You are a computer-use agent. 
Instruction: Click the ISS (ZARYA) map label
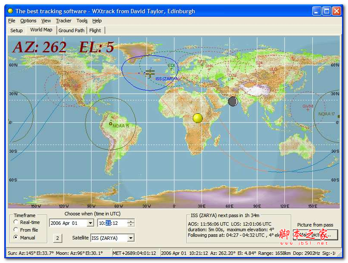pos(168,79)
